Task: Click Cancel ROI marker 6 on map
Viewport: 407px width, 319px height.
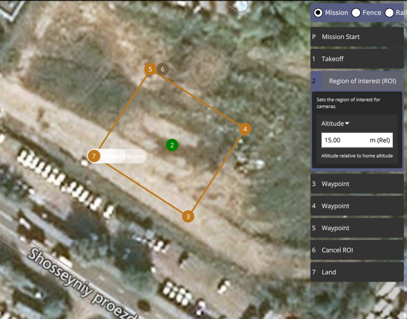Action: coord(162,70)
